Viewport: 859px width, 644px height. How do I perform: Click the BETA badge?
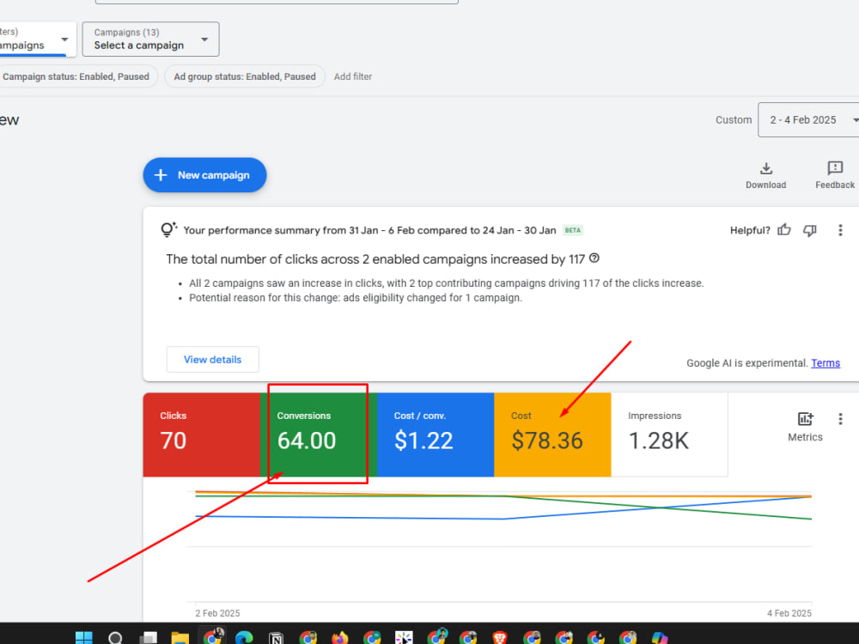(572, 230)
